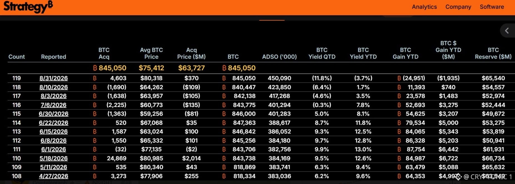Collapse panel with left chevron arrow
Screen dimensions: 515x184
coord(507,31)
